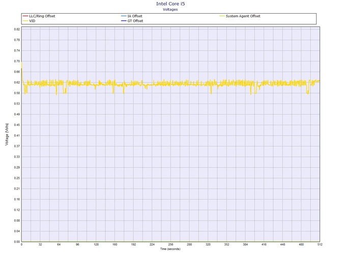Click the Time (seconds) axis label

tap(170, 249)
